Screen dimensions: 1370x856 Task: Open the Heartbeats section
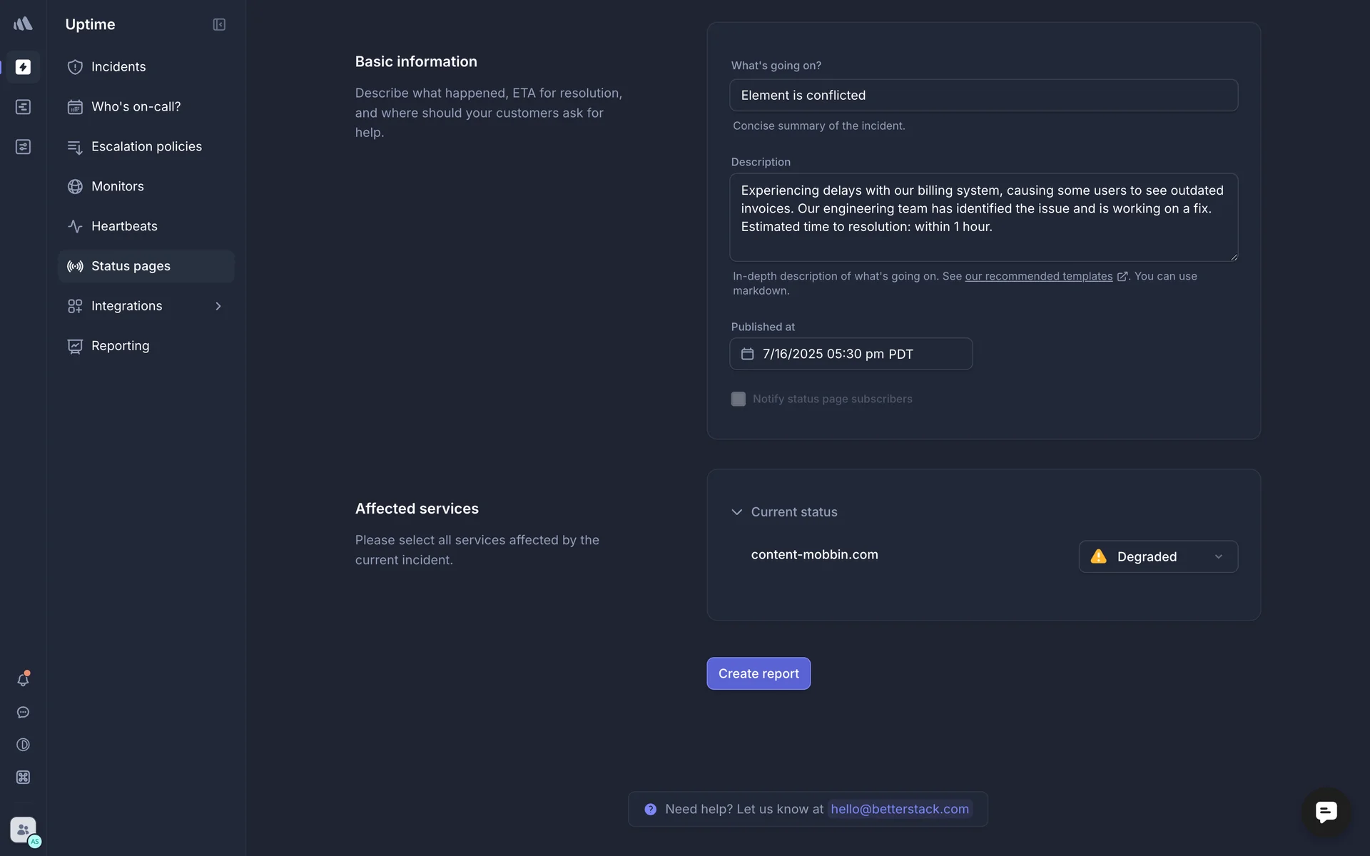124,226
